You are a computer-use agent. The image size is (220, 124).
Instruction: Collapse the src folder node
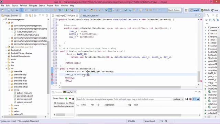point(6,23)
